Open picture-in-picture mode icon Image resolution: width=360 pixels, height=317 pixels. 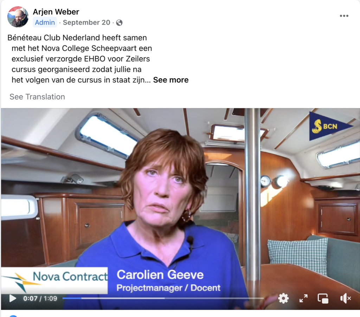click(323, 298)
